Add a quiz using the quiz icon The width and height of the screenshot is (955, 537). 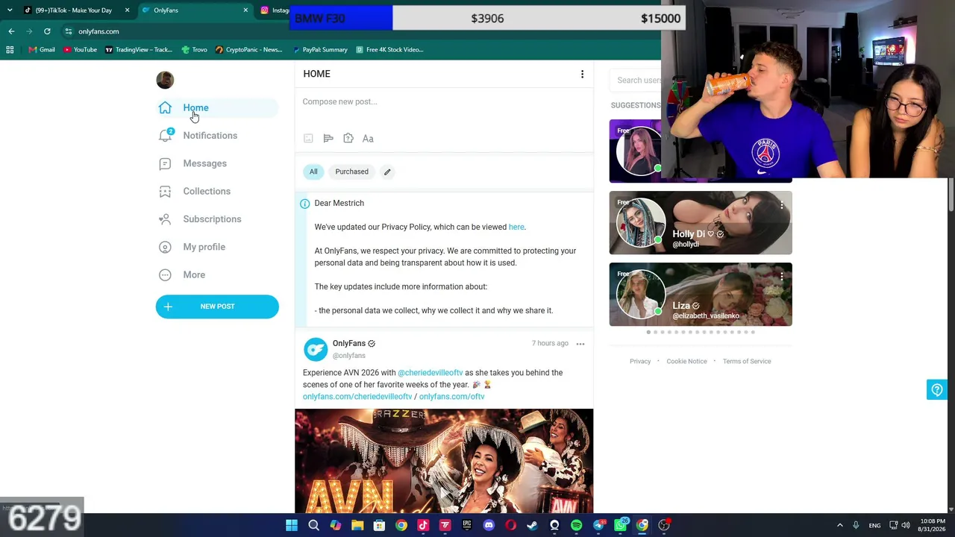tap(348, 138)
